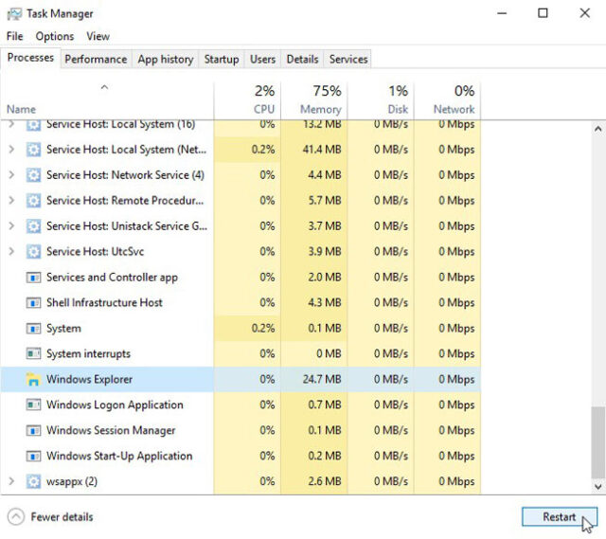Click the Windows Logon Application icon
This screenshot has width=606, height=539.
click(33, 405)
